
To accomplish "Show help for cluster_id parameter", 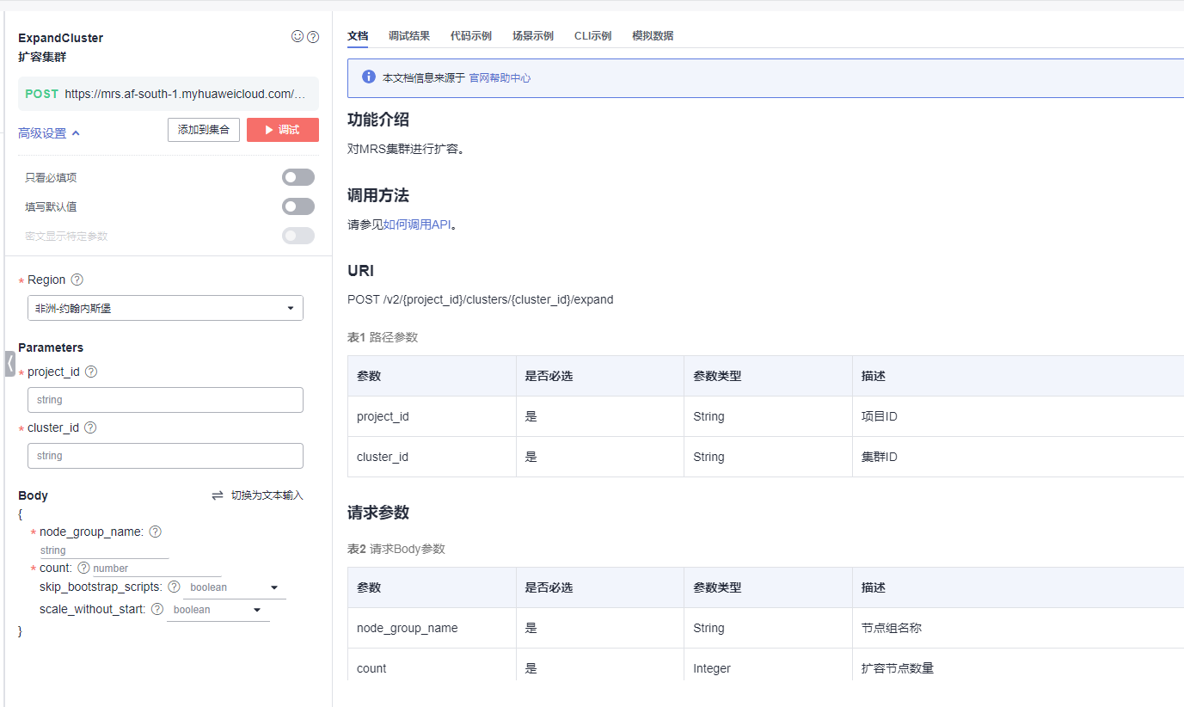I will tap(90, 427).
